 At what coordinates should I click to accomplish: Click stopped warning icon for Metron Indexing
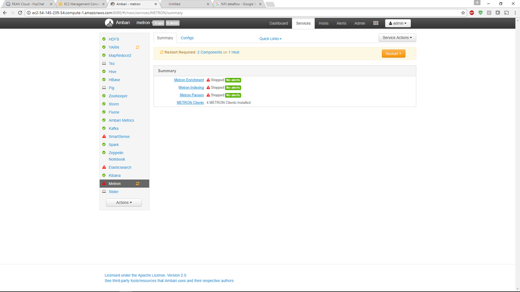(x=208, y=88)
